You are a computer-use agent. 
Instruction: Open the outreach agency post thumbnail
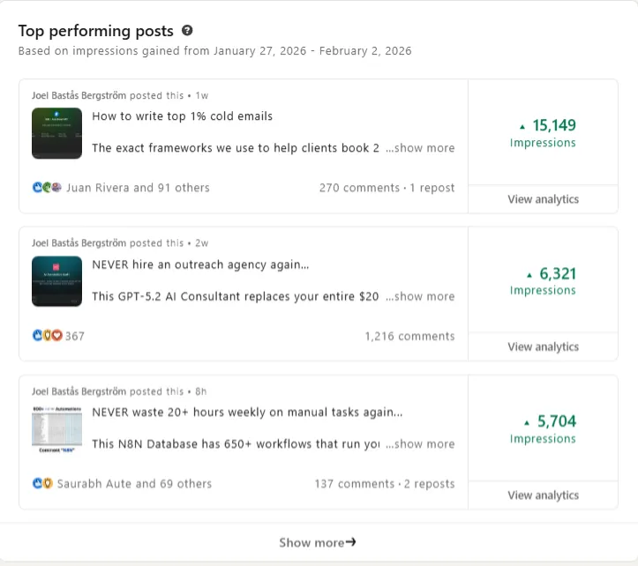56,281
